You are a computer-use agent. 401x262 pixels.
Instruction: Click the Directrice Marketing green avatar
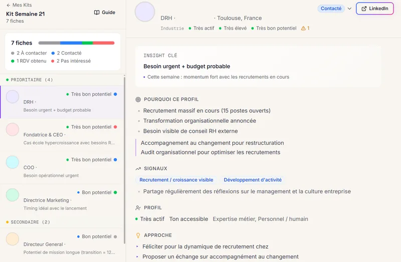click(x=13, y=195)
